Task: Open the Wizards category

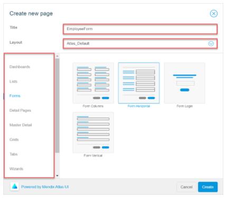Action: pos(16,169)
